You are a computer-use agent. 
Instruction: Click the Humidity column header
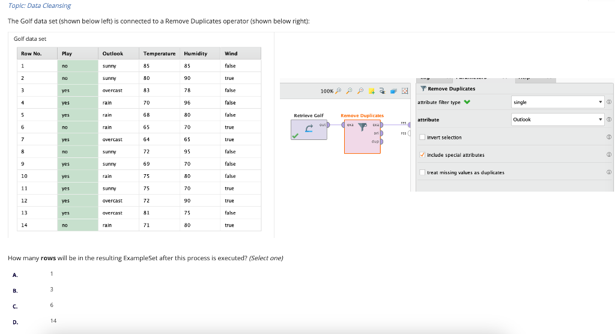tap(200, 53)
